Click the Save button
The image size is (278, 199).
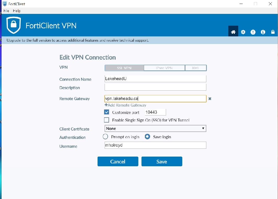click(x=162, y=162)
